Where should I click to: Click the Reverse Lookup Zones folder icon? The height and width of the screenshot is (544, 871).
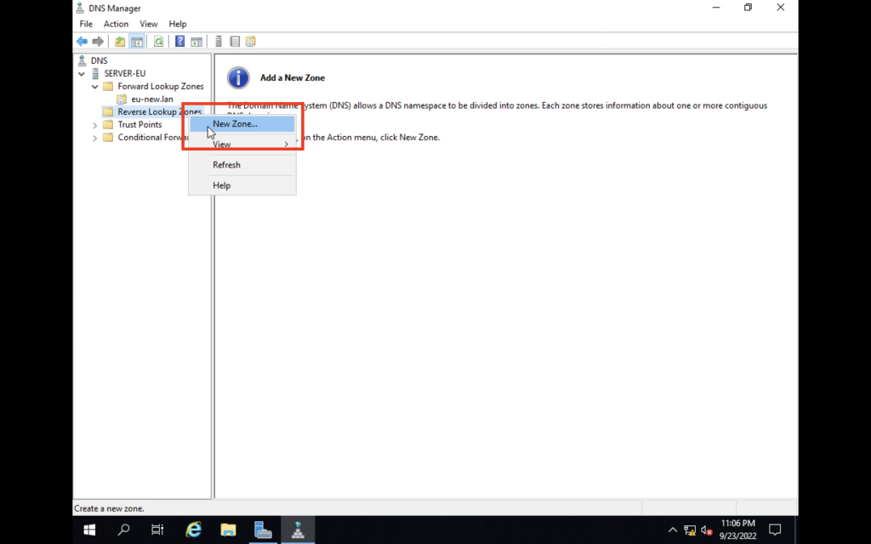click(108, 111)
